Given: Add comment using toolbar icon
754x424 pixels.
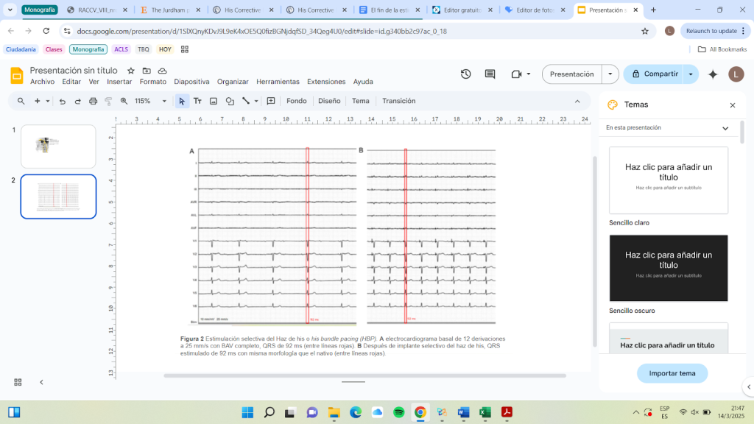Looking at the screenshot, I should coord(271,101).
